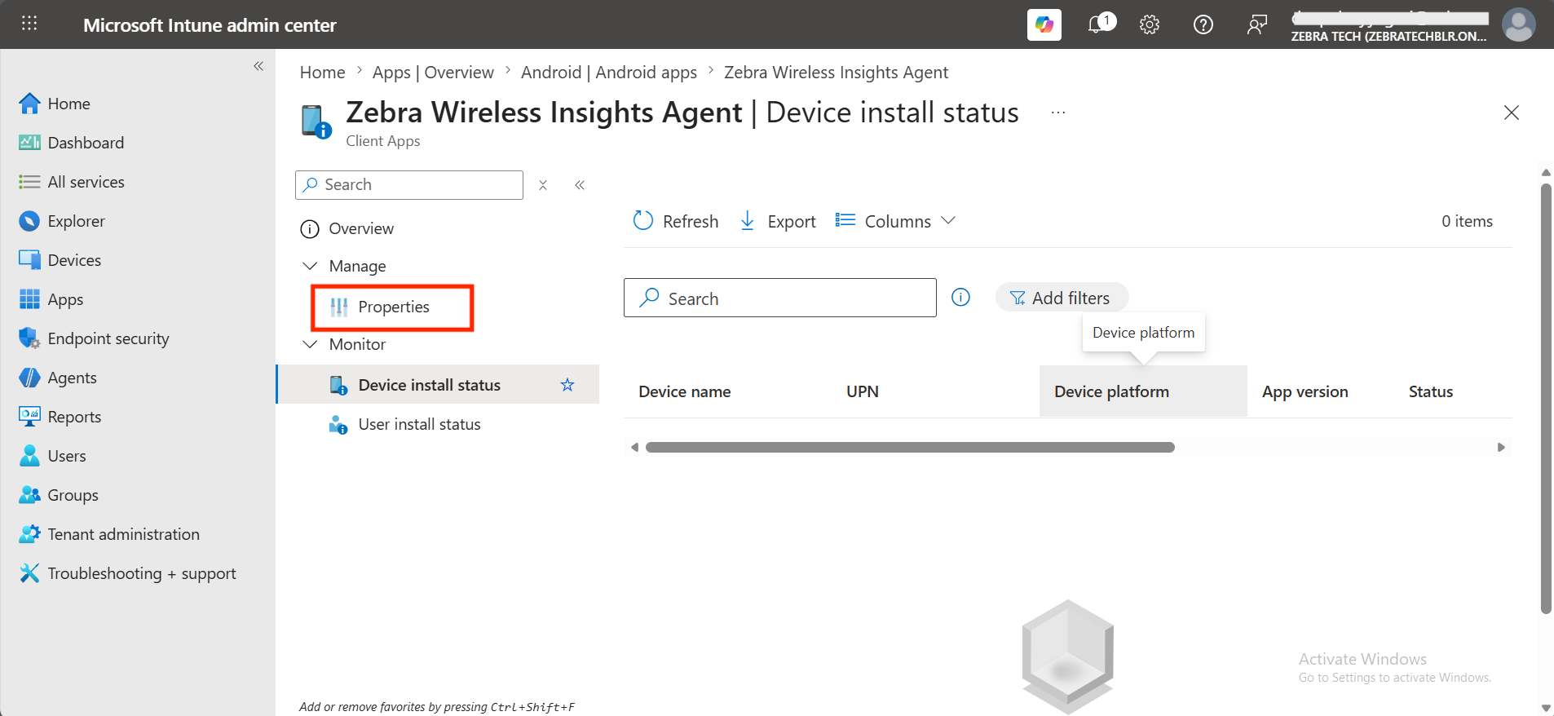Open the Settings gear icon
This screenshot has width=1554, height=716.
(x=1150, y=24)
